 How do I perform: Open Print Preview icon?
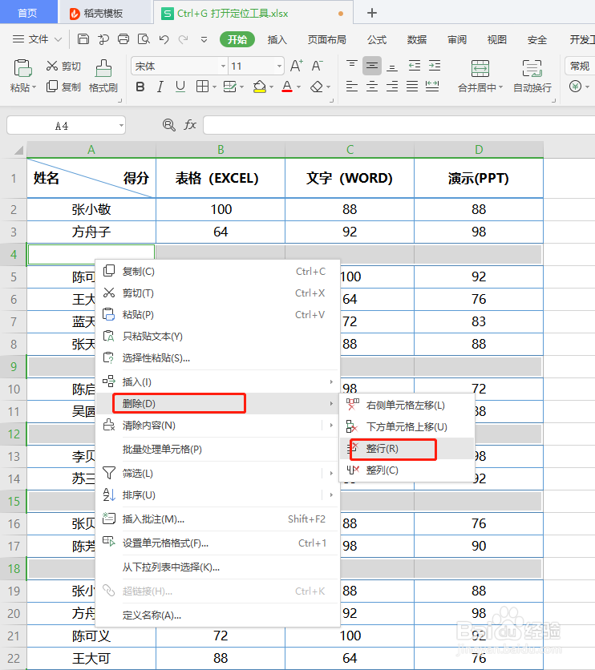144,39
